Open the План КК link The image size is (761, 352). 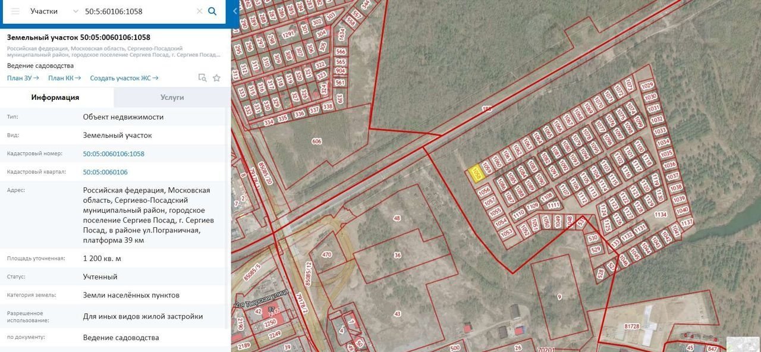pos(64,78)
